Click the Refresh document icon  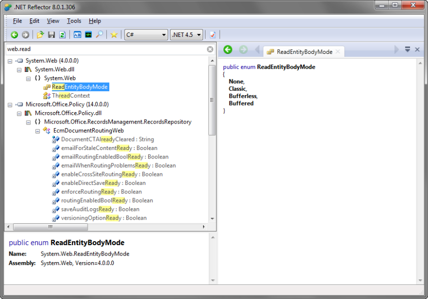tap(62, 34)
